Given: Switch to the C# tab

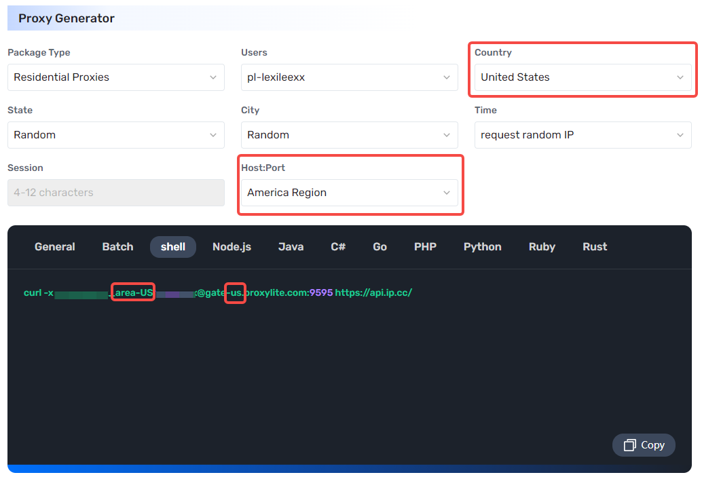Looking at the screenshot, I should coord(338,247).
